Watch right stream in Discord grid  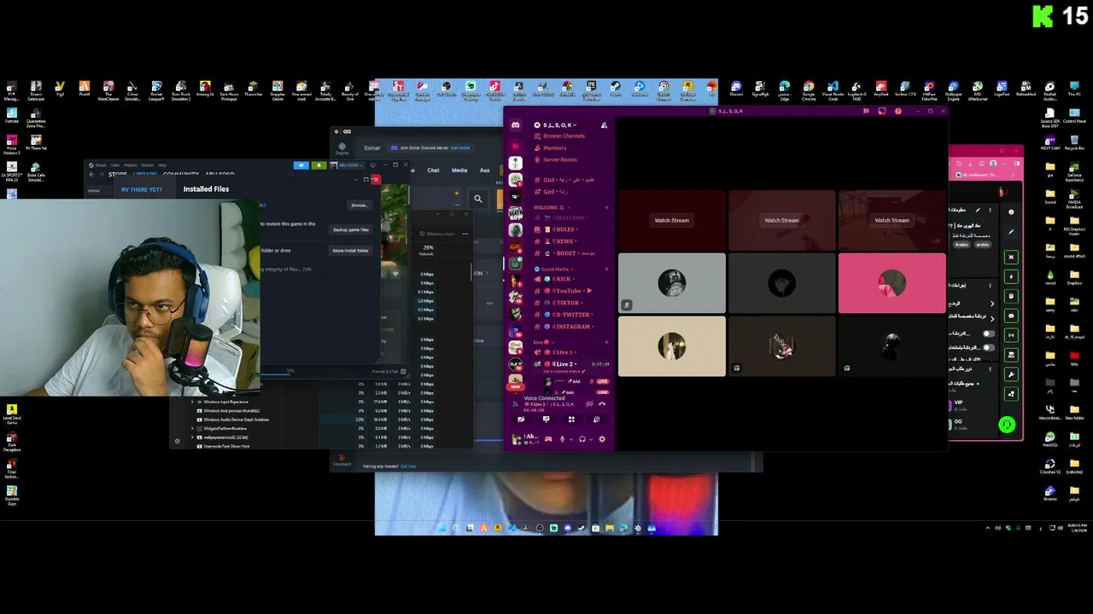pyautogui.click(x=891, y=220)
